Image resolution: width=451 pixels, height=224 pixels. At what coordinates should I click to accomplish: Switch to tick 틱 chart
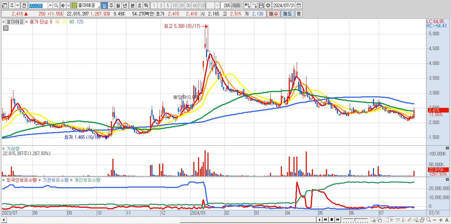pos(146,5)
